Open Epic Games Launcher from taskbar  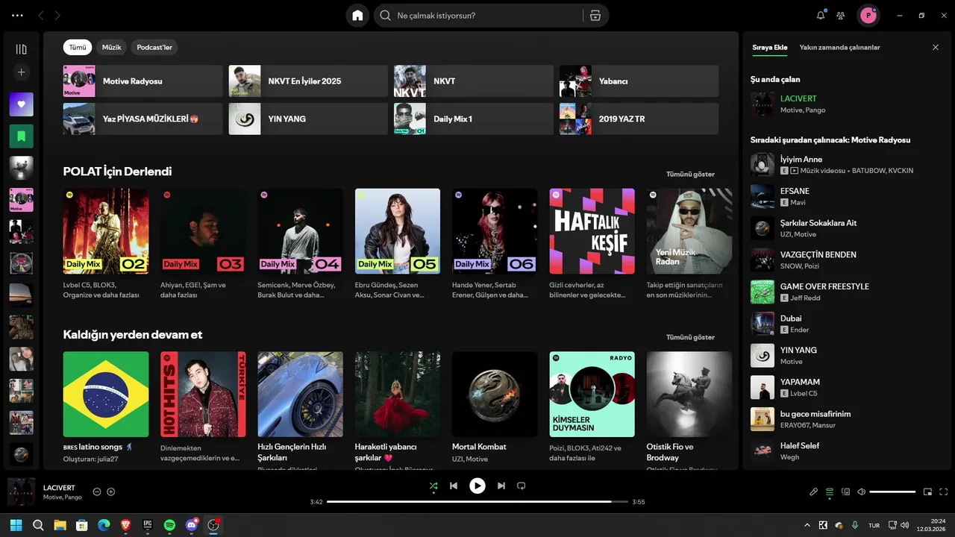coord(148,525)
